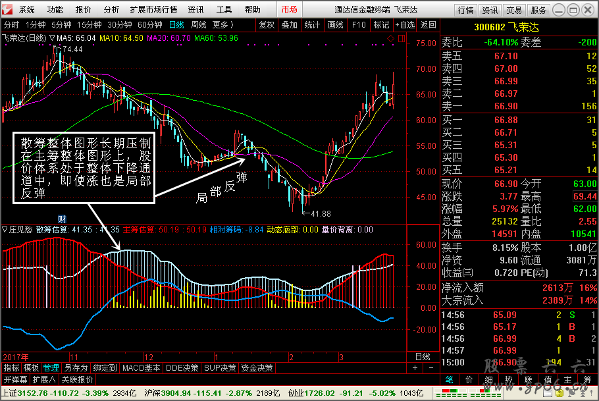Switch to 分时 intraday view
Screen dimensions: 599x401
11,25
